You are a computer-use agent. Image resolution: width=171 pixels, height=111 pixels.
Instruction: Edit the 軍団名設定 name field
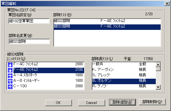pyautogui.click(x=29, y=21)
